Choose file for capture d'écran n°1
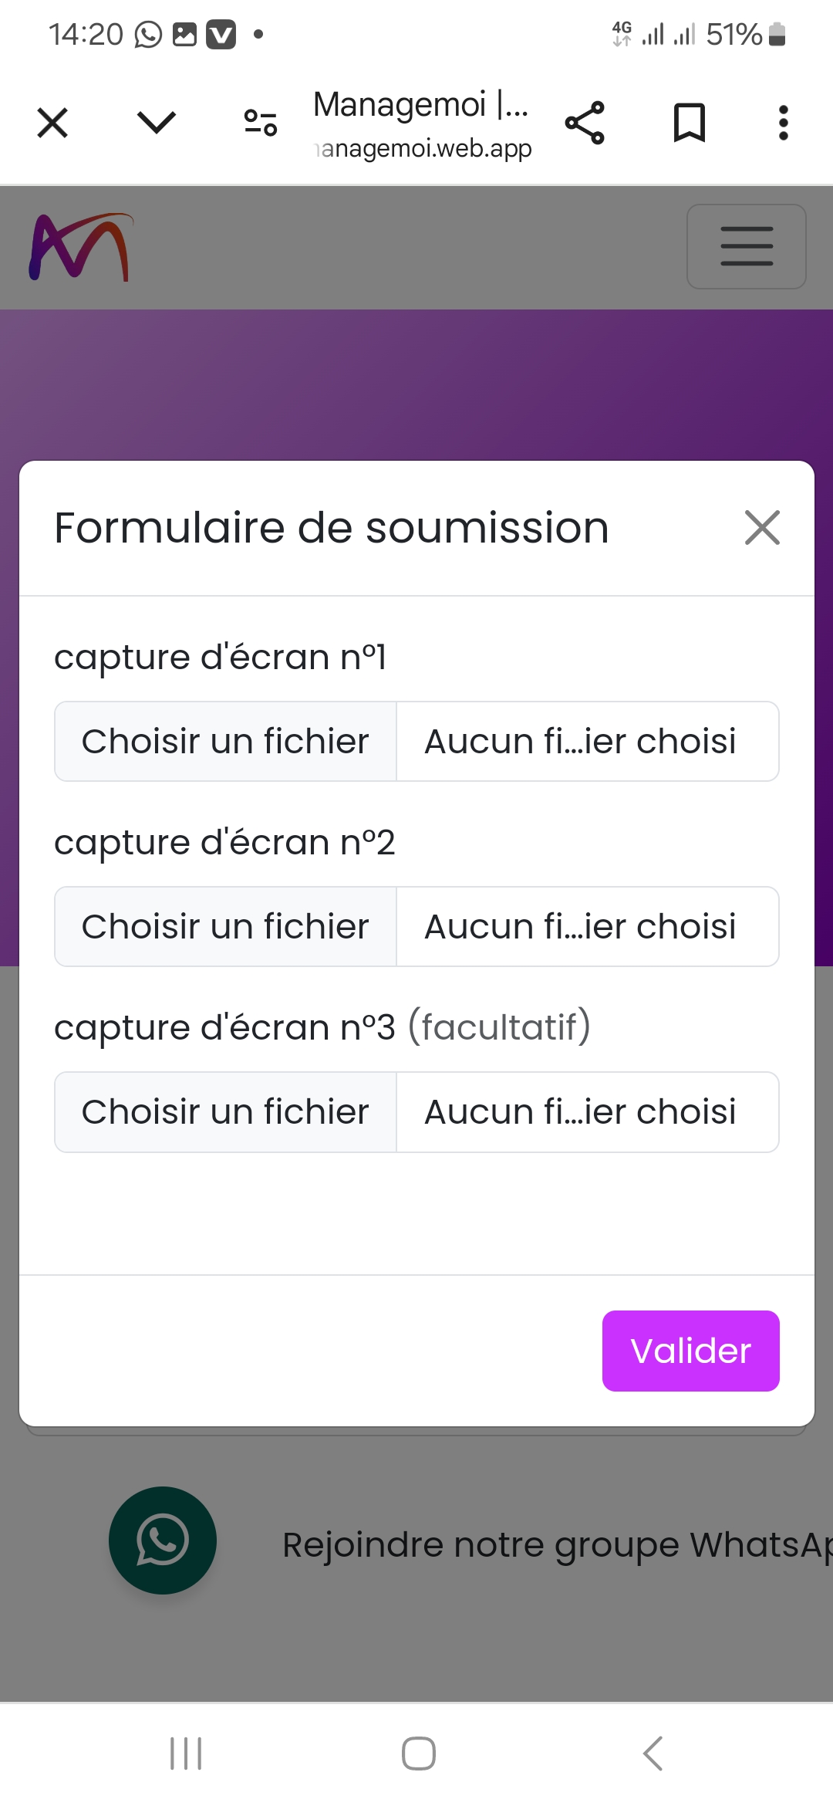This screenshot has width=833, height=1806. (225, 742)
